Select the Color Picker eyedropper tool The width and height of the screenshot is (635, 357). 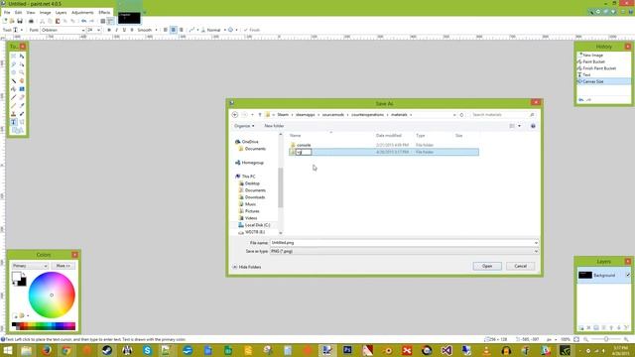[x=22, y=106]
